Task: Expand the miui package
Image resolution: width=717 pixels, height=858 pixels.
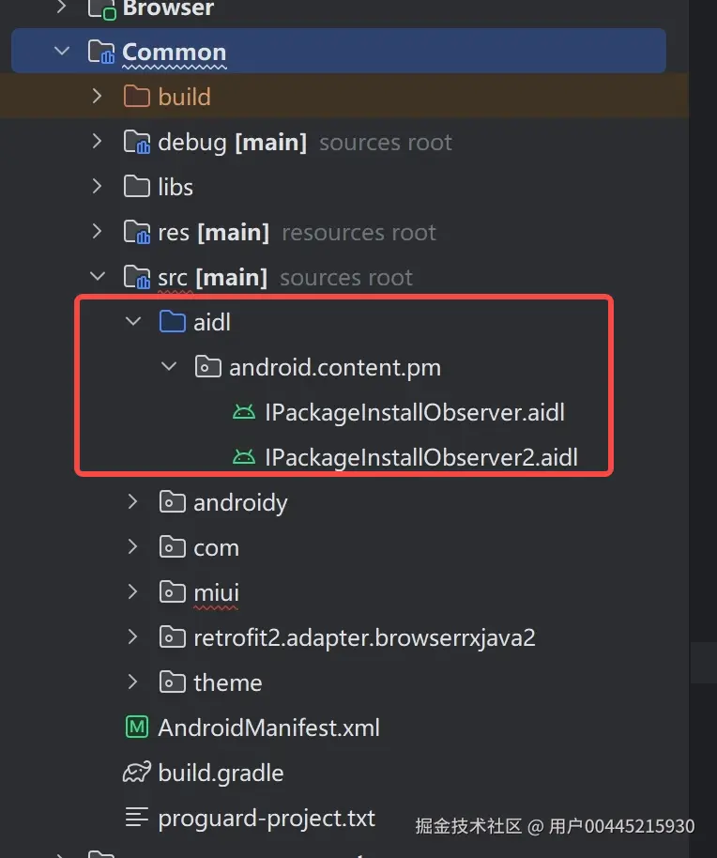Action: [x=133, y=592]
